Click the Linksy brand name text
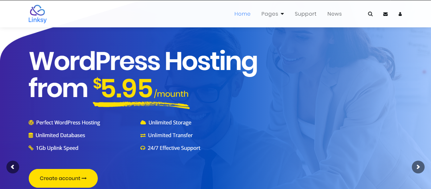The height and width of the screenshot is (189, 431). pyautogui.click(x=37, y=20)
